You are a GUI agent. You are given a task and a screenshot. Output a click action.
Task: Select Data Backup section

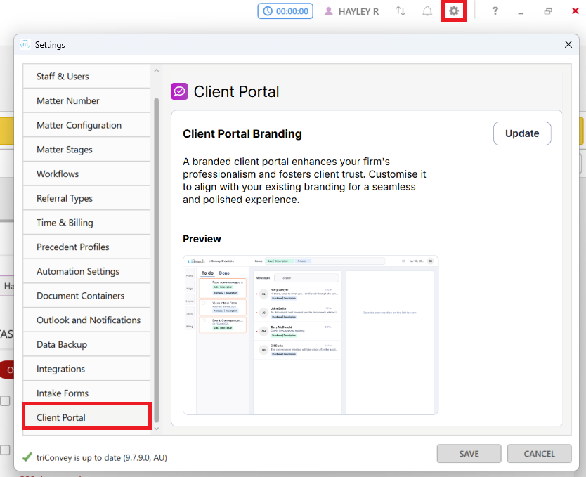pos(86,344)
